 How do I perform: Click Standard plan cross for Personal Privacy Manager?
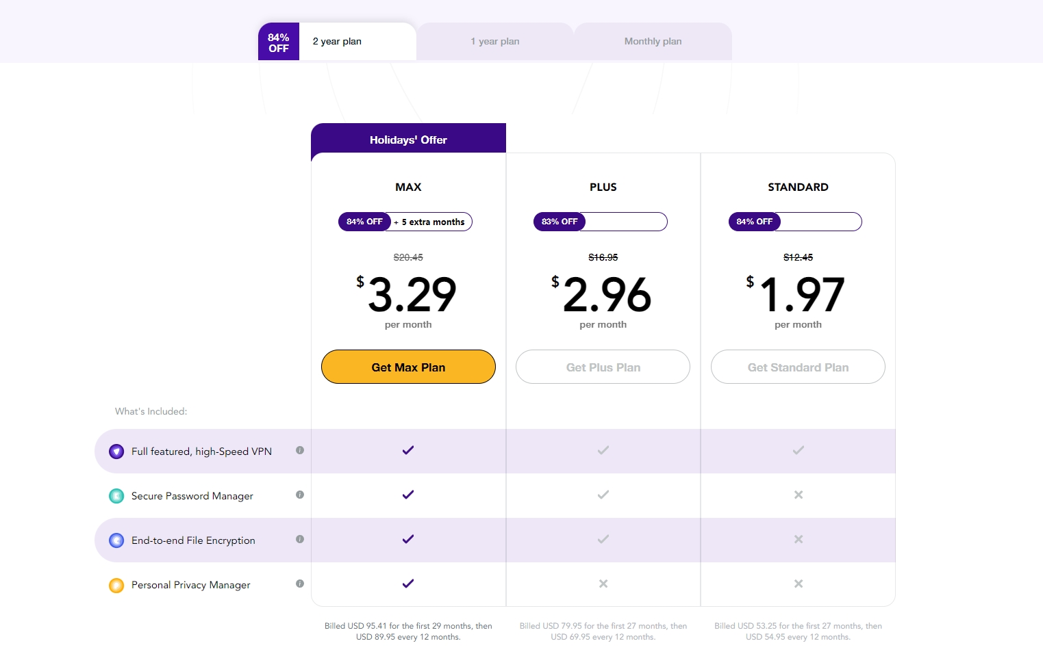[799, 584]
